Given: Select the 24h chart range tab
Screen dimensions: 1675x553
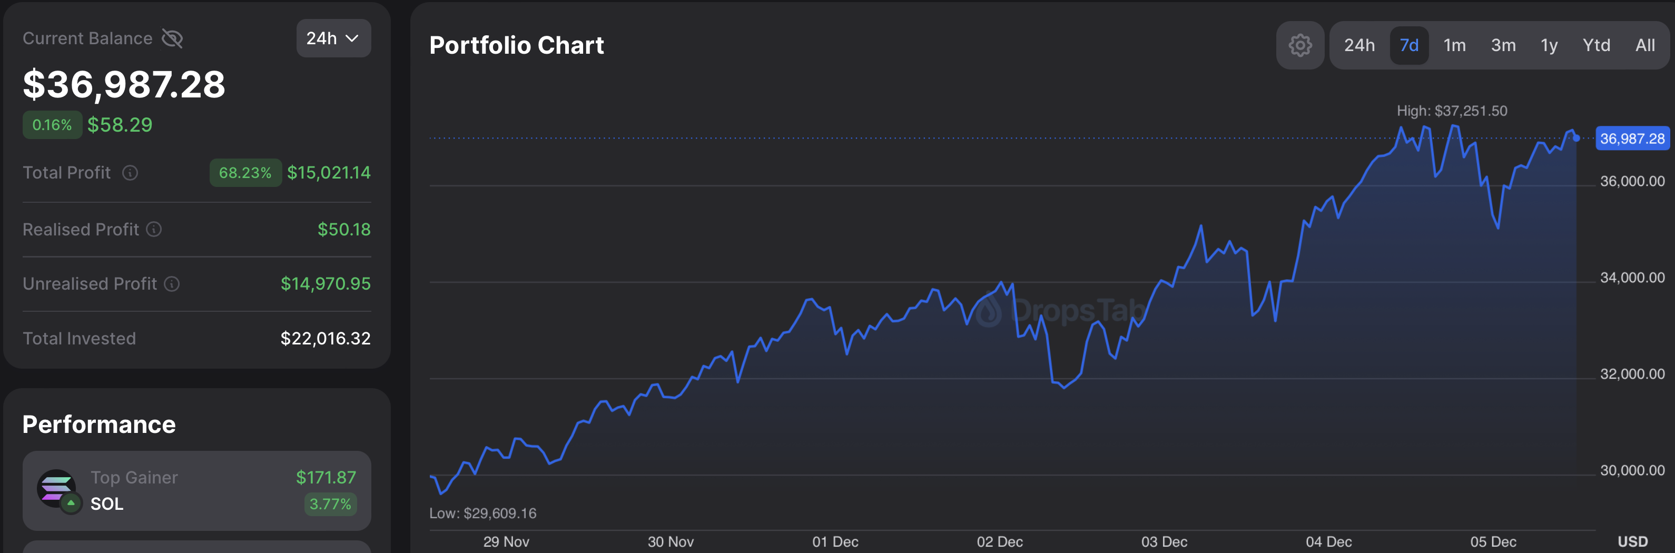Looking at the screenshot, I should click(1359, 45).
